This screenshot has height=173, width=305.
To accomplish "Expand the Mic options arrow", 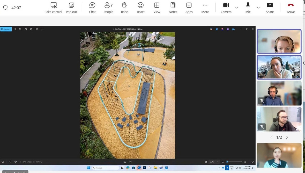I will point(258,8).
